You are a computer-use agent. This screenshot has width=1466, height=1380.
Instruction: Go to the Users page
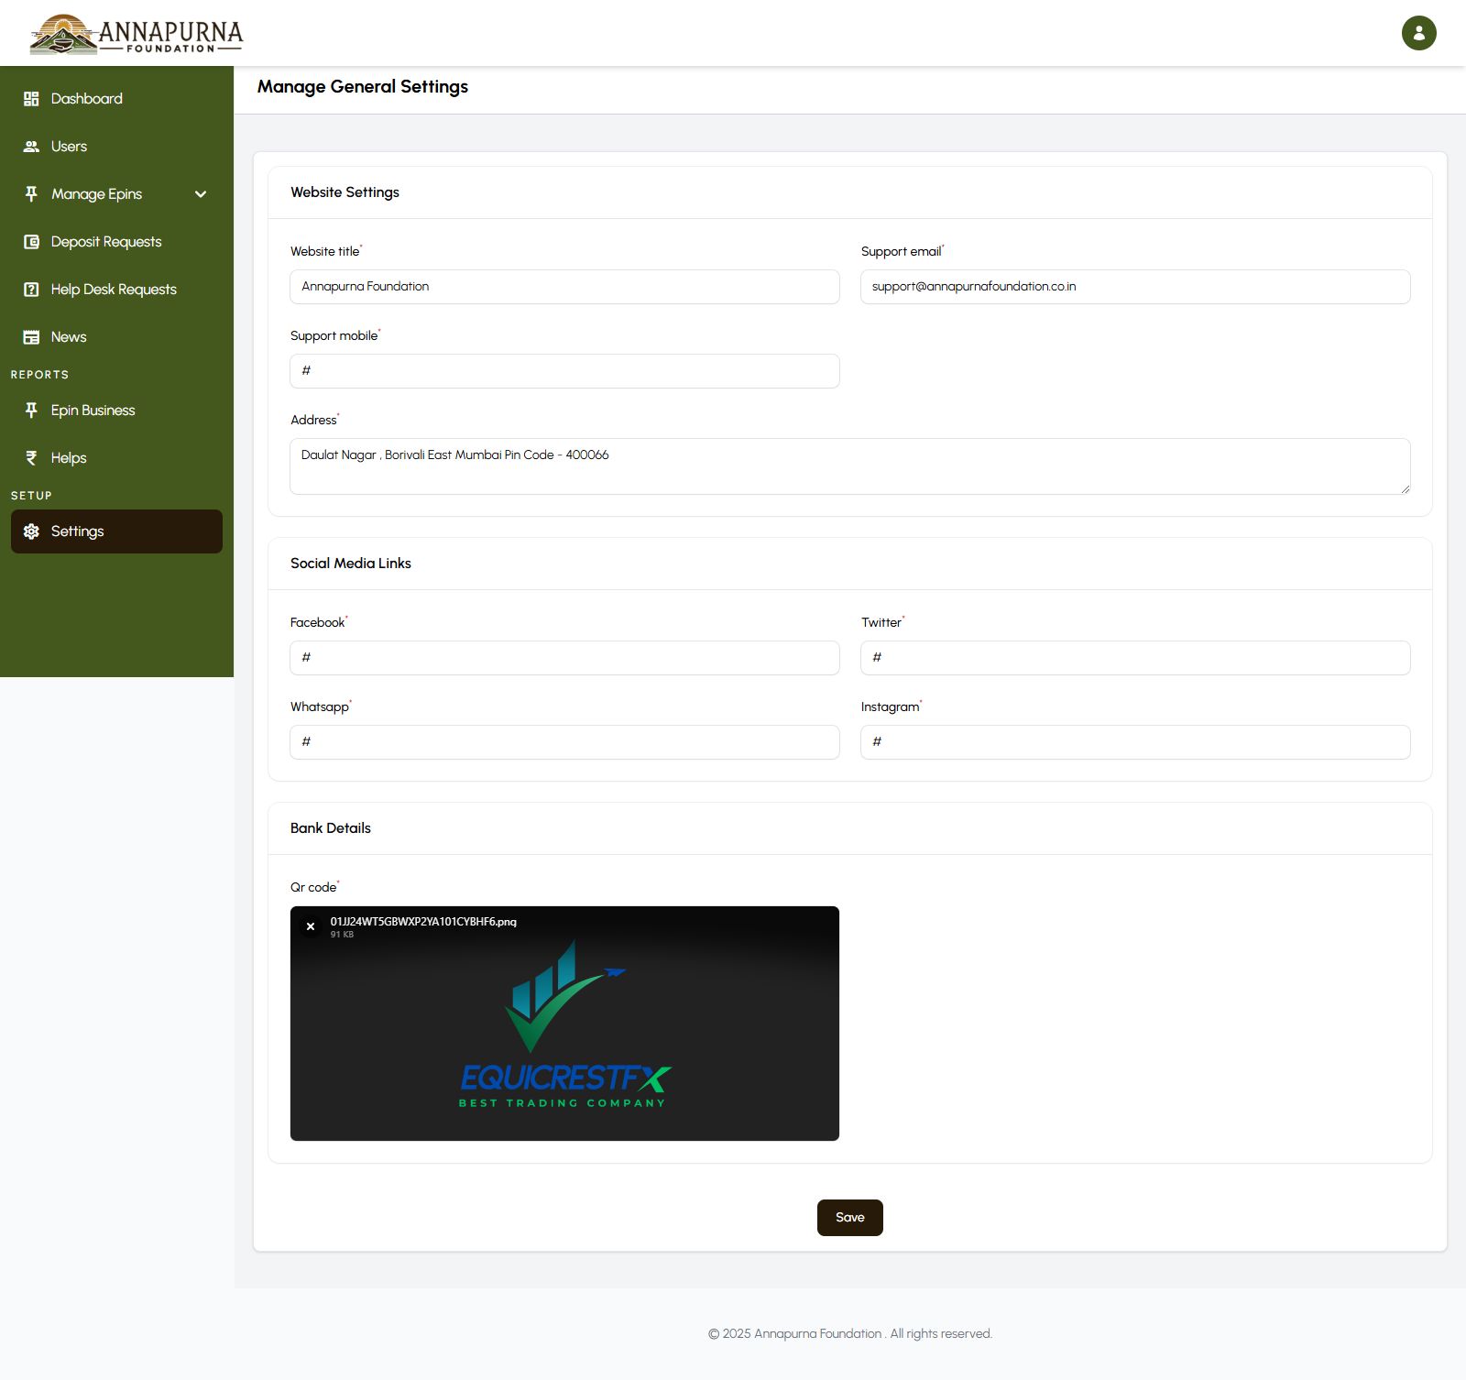point(116,147)
